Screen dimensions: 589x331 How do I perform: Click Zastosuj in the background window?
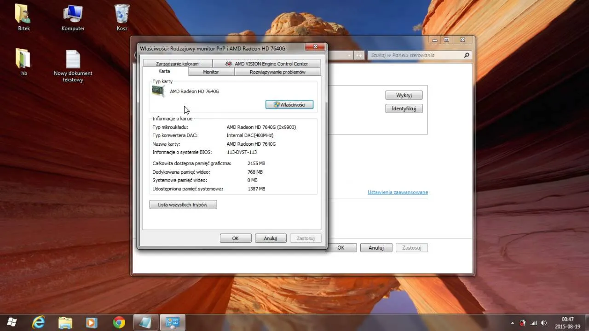411,247
